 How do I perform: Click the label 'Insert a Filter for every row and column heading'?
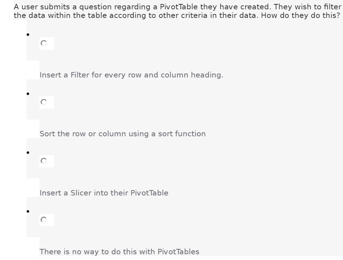[131, 75]
